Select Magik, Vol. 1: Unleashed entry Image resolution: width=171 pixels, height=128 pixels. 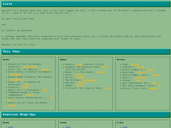click(x=28, y=90)
